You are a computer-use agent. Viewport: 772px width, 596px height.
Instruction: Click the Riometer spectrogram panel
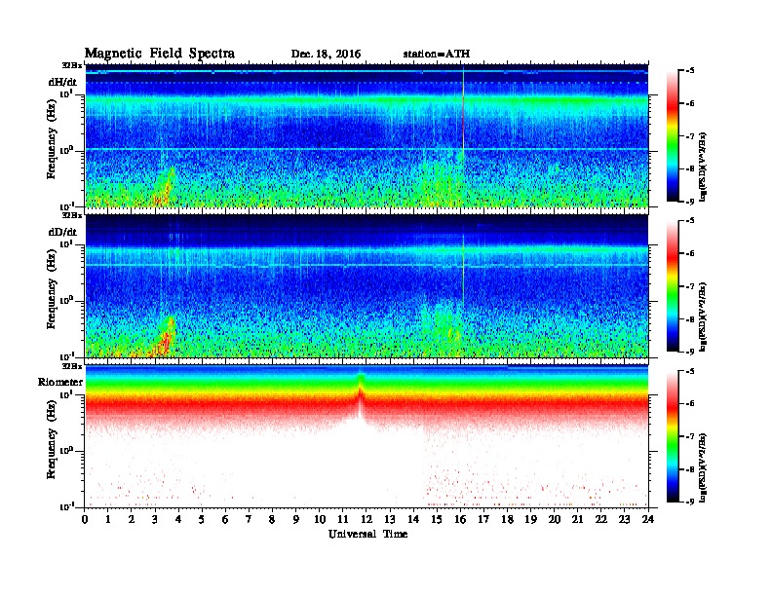tap(367, 436)
